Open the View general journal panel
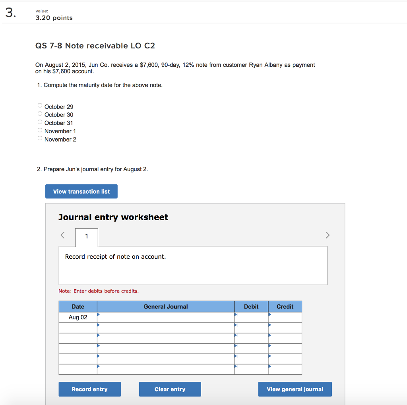Image resolution: width=407 pixels, height=405 pixels. coord(295,389)
